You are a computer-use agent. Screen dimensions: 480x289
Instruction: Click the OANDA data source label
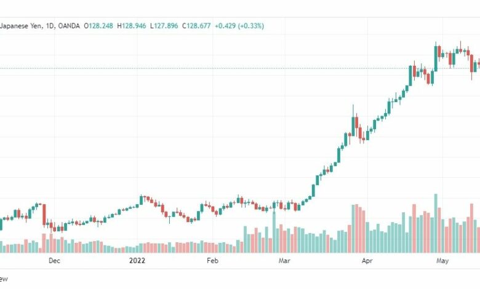click(x=69, y=26)
